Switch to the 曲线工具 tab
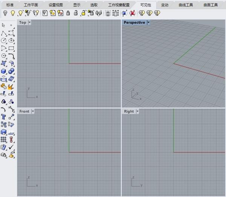This screenshot has width=226, height=197. 186,5
